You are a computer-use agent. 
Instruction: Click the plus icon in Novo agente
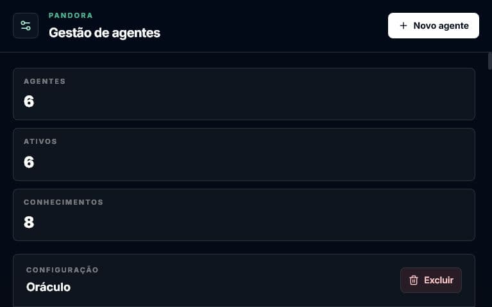pos(403,26)
